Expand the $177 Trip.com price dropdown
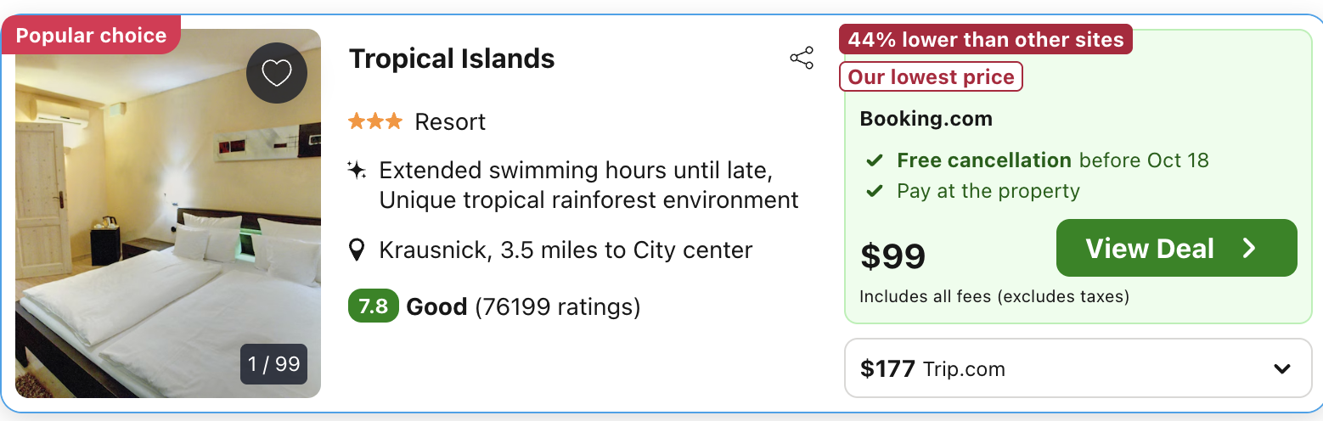Image resolution: width=1323 pixels, height=421 pixels. coord(1078,368)
